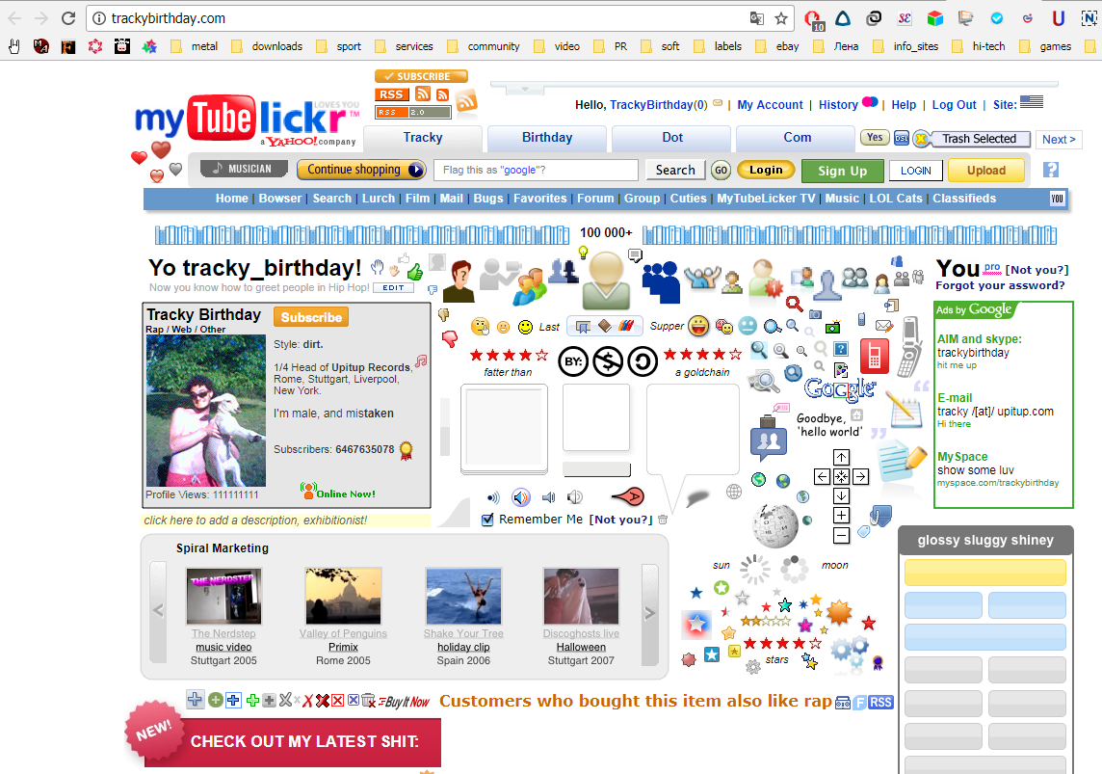Click Continue shopping button

click(x=362, y=170)
